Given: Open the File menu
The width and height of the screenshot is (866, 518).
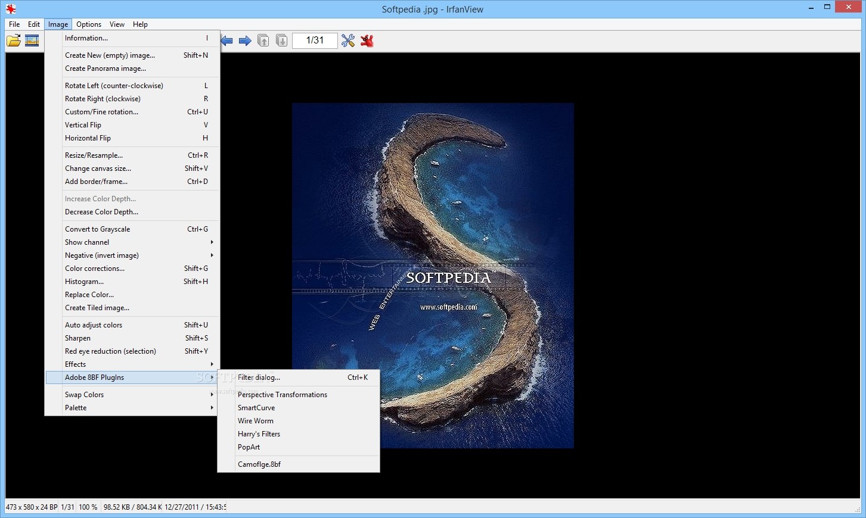Looking at the screenshot, I should click(x=14, y=24).
